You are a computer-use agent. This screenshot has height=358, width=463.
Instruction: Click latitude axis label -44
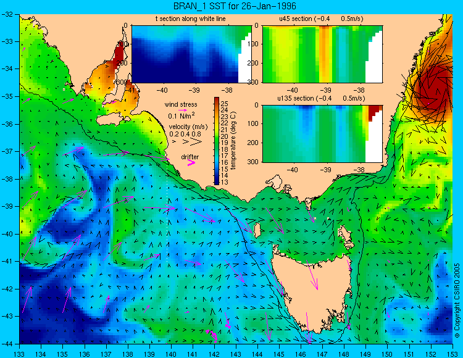point(7,344)
